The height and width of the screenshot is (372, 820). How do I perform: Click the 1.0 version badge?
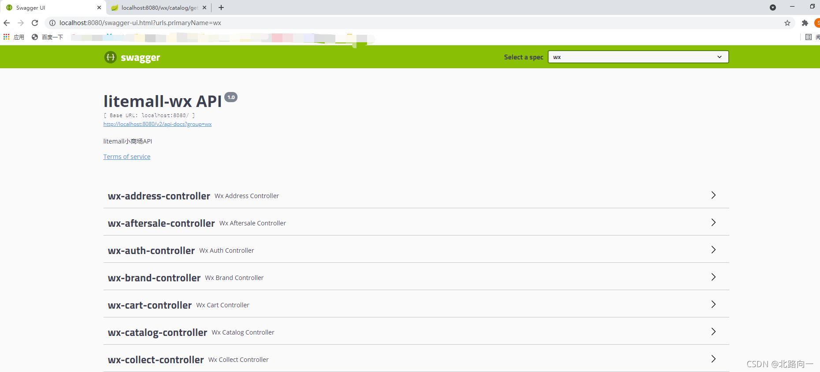[231, 97]
